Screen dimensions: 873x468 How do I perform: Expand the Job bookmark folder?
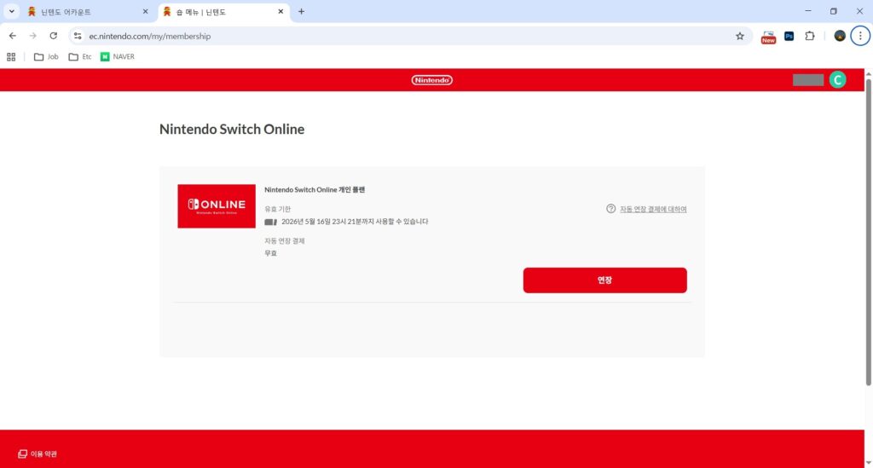[x=46, y=57]
